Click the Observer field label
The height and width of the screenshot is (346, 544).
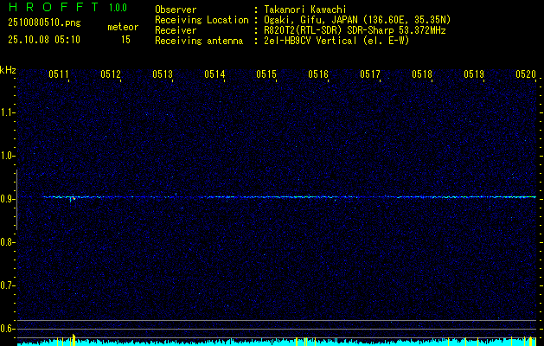tap(176, 10)
